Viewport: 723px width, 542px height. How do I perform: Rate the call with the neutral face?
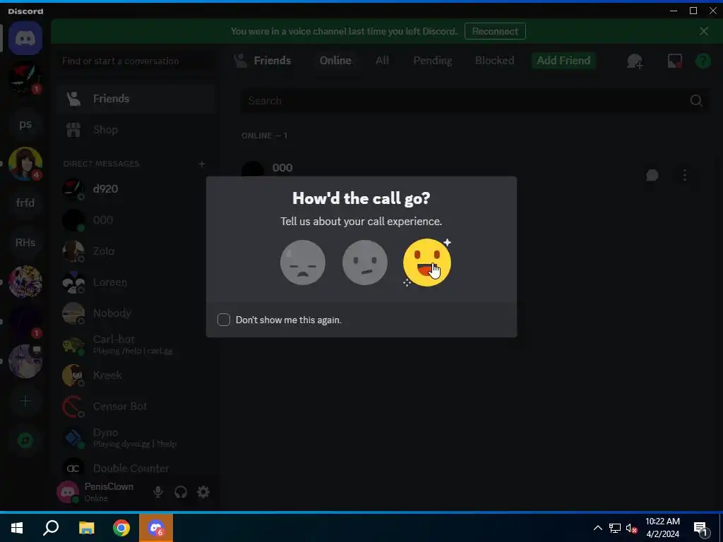click(365, 263)
